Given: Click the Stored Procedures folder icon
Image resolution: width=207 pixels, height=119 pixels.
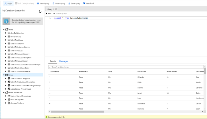Looking at the screenshot, I should 7,93.
